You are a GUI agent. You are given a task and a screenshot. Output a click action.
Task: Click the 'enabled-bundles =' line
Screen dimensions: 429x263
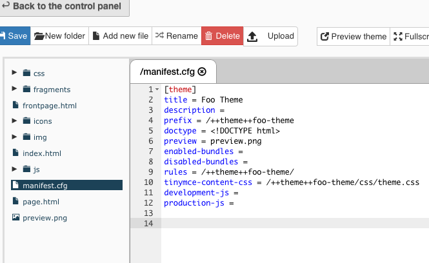tap(203, 151)
